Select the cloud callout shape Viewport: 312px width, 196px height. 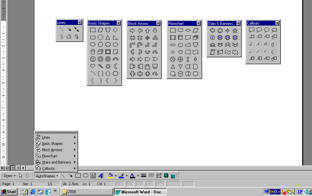pyautogui.click(x=274, y=30)
